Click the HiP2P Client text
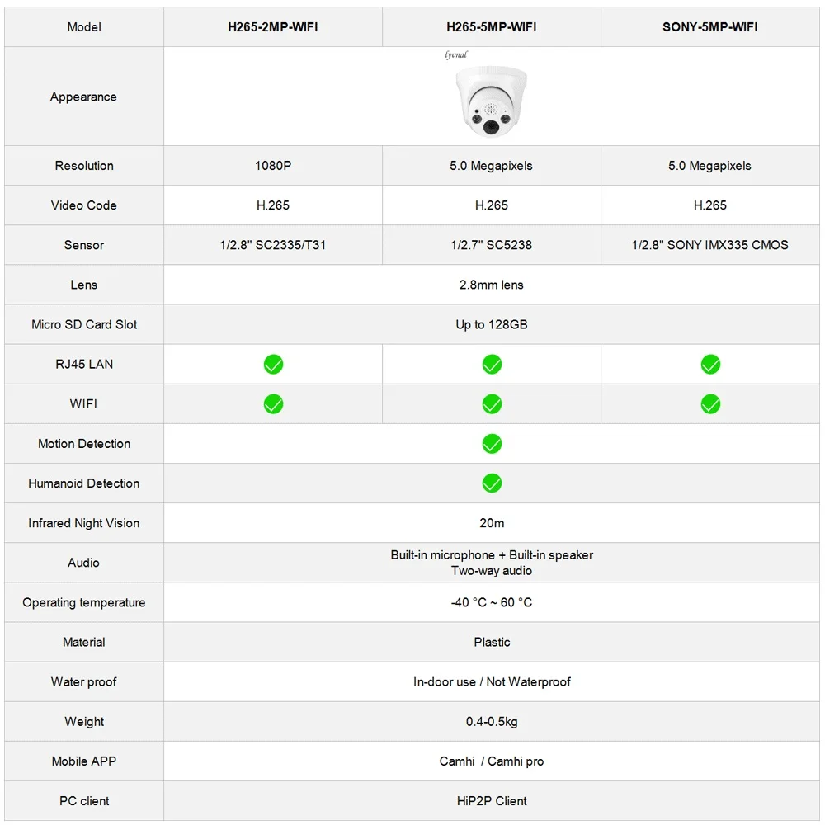Viewport: 825px width, 825px height. pyautogui.click(x=492, y=801)
